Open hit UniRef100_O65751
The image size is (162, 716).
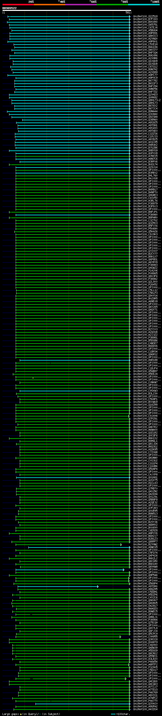(x=145, y=25)
